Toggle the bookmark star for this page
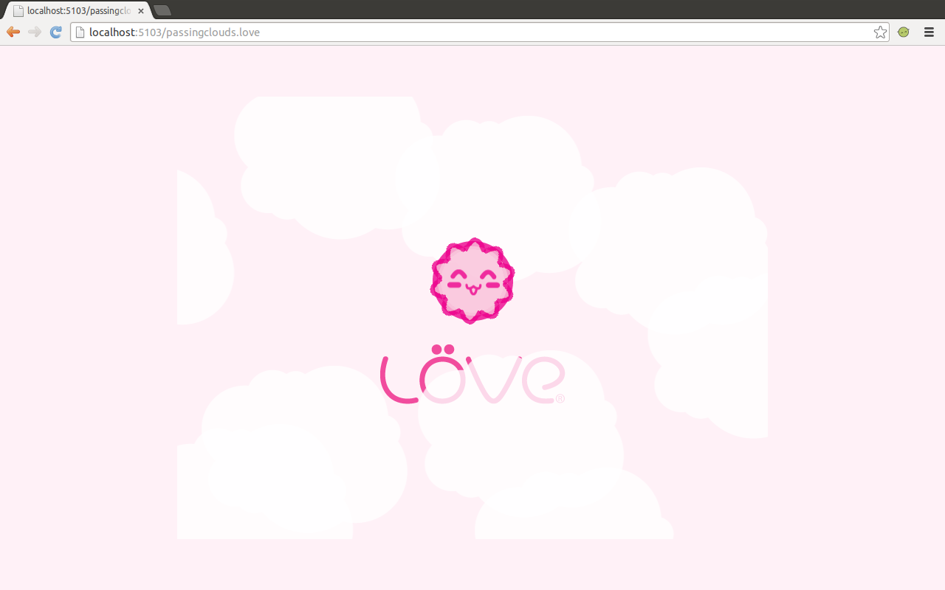 tap(880, 32)
